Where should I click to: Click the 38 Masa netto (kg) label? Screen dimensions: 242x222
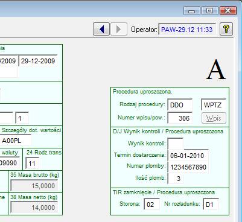pyautogui.click(x=34, y=197)
